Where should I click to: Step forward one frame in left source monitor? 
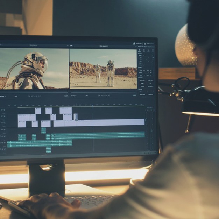tap(37, 96)
